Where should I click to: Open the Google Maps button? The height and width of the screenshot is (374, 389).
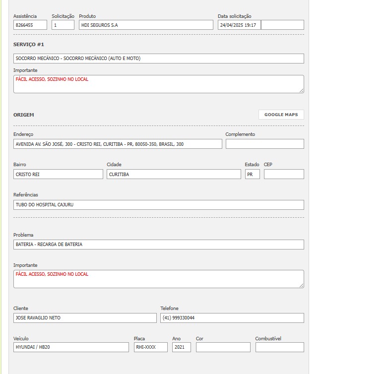pos(281,115)
